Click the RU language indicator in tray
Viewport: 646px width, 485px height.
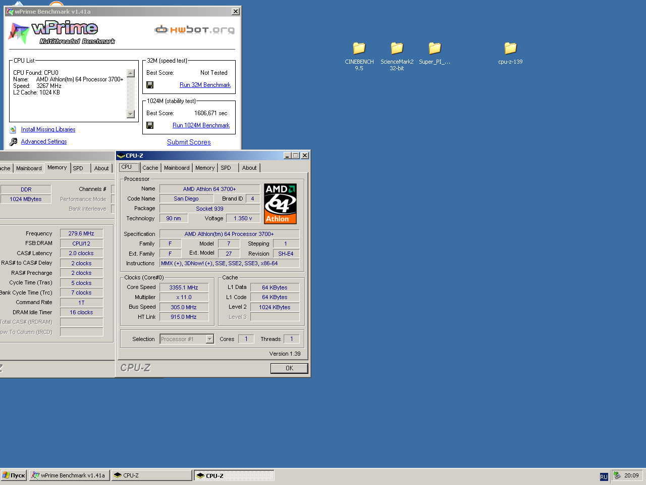[604, 476]
